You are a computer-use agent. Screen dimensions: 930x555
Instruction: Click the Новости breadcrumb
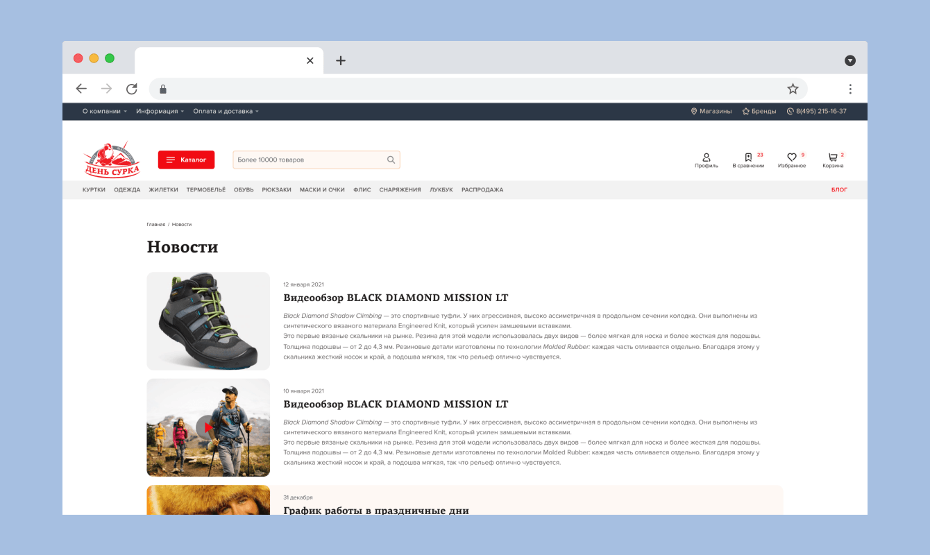pyautogui.click(x=182, y=225)
